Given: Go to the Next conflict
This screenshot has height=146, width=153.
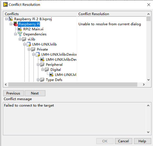Looking at the screenshot, I should (x=35, y=93).
